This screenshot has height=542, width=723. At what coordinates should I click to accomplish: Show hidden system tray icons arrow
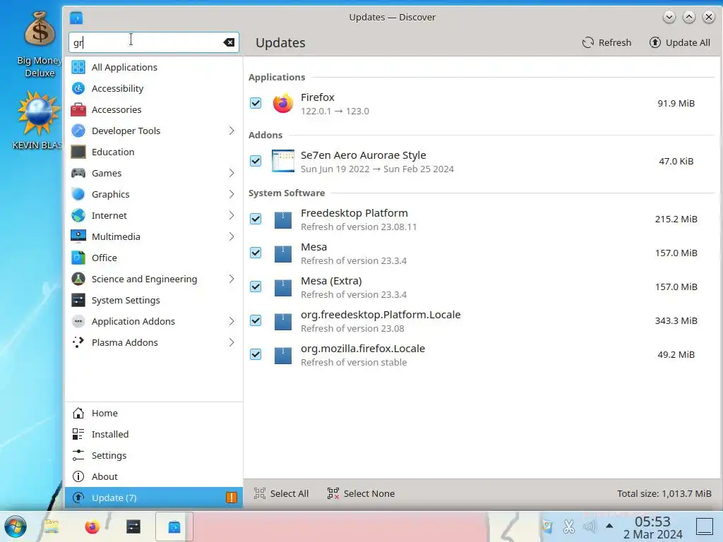609,526
